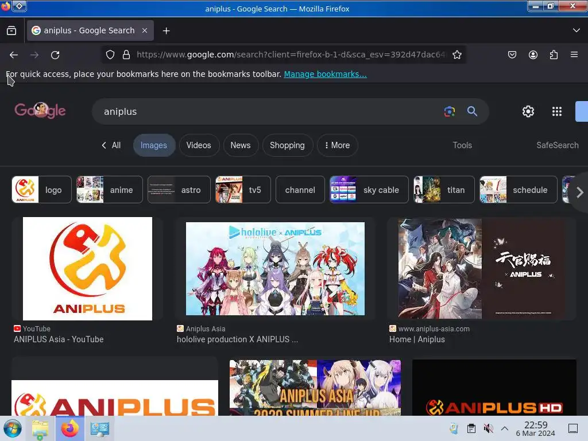588x441 pixels.
Task: Filter images by anime chip
Action: [110, 189]
